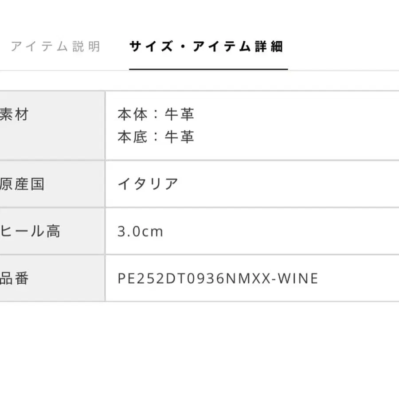Image resolution: width=399 pixels, height=399 pixels.
Task: Click 牛革 next to 本体
Action: coord(180,115)
